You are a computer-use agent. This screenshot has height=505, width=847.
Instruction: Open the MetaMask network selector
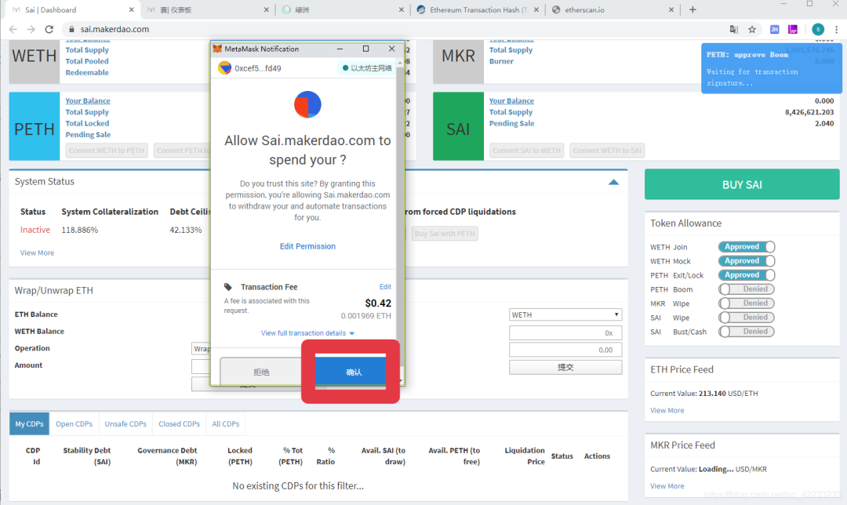click(x=367, y=68)
